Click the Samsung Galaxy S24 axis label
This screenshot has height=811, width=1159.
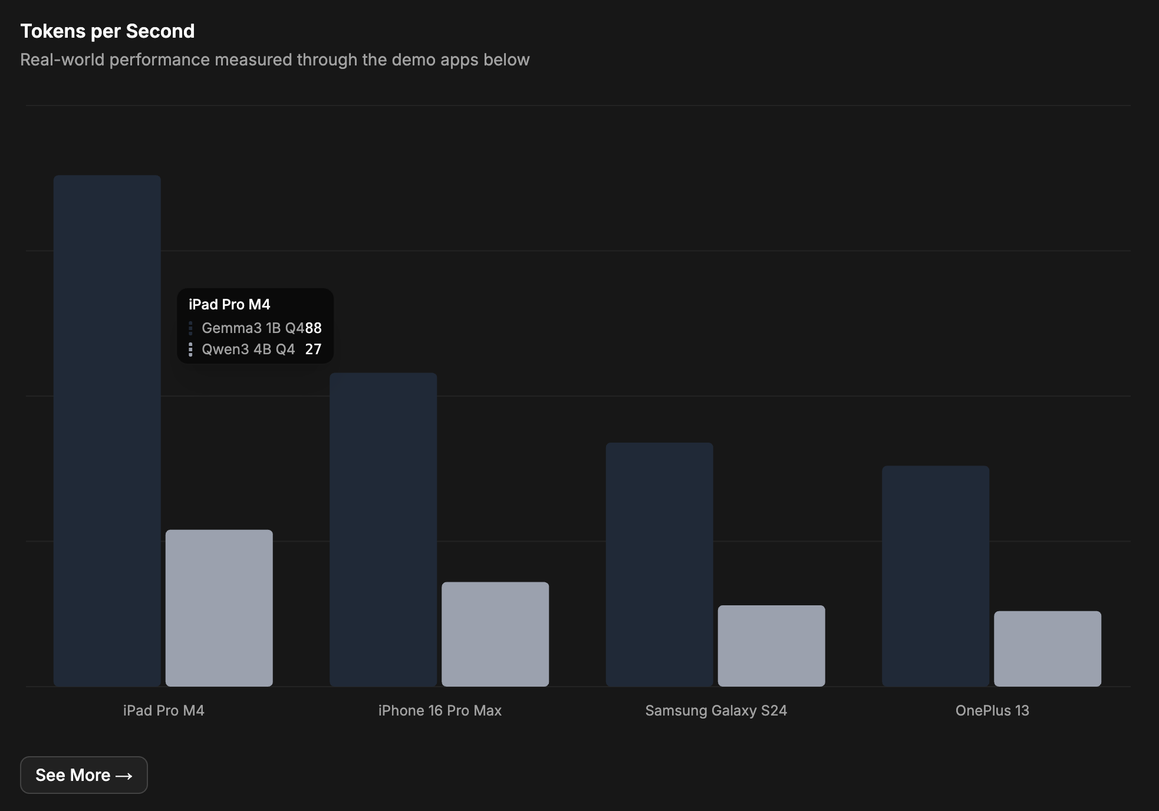(x=716, y=710)
